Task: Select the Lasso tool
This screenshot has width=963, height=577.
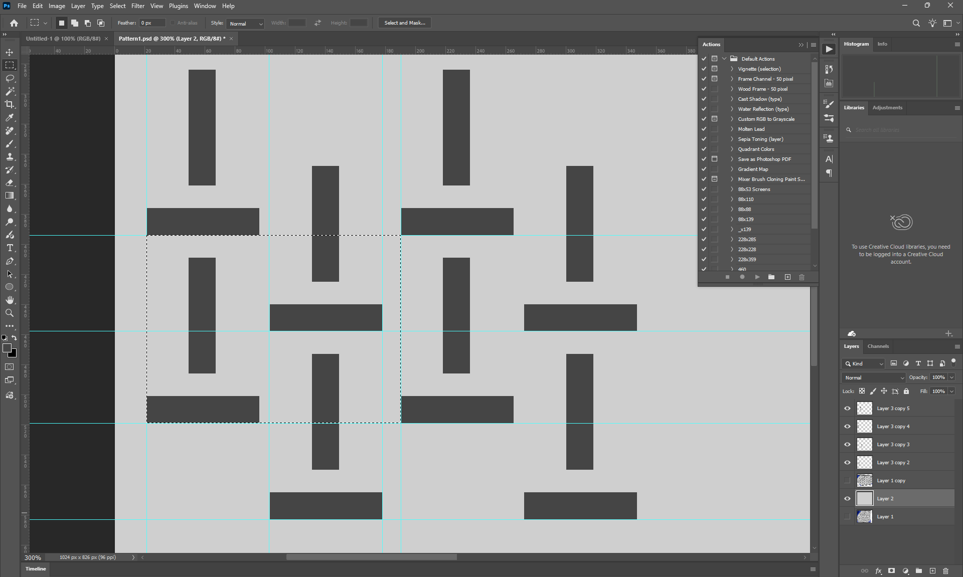Action: (x=10, y=78)
